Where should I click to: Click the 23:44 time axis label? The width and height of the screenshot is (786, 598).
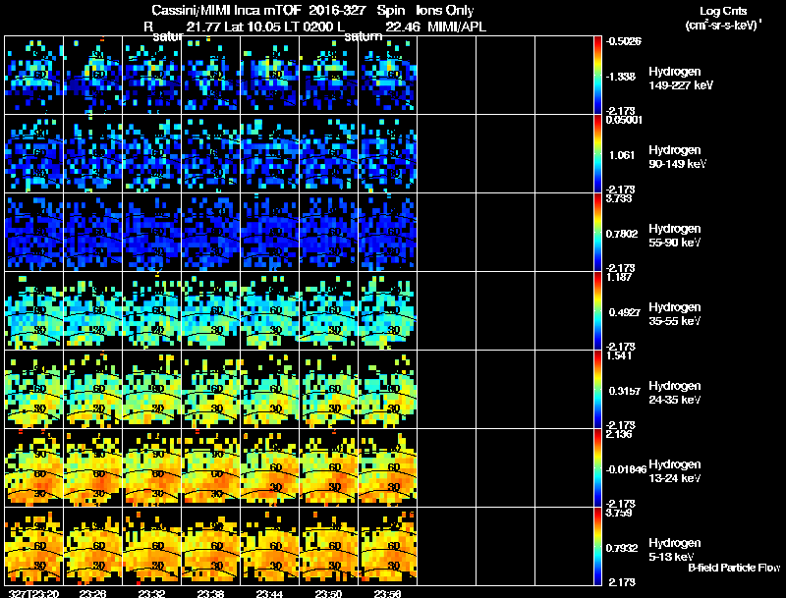tap(269, 593)
